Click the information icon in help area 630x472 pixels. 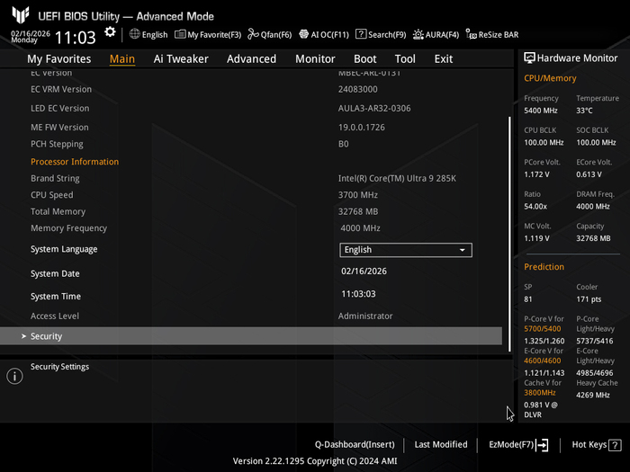click(14, 376)
